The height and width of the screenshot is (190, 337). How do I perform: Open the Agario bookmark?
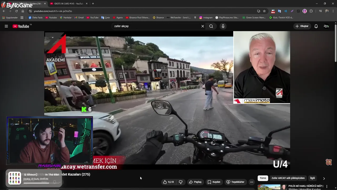(118, 18)
